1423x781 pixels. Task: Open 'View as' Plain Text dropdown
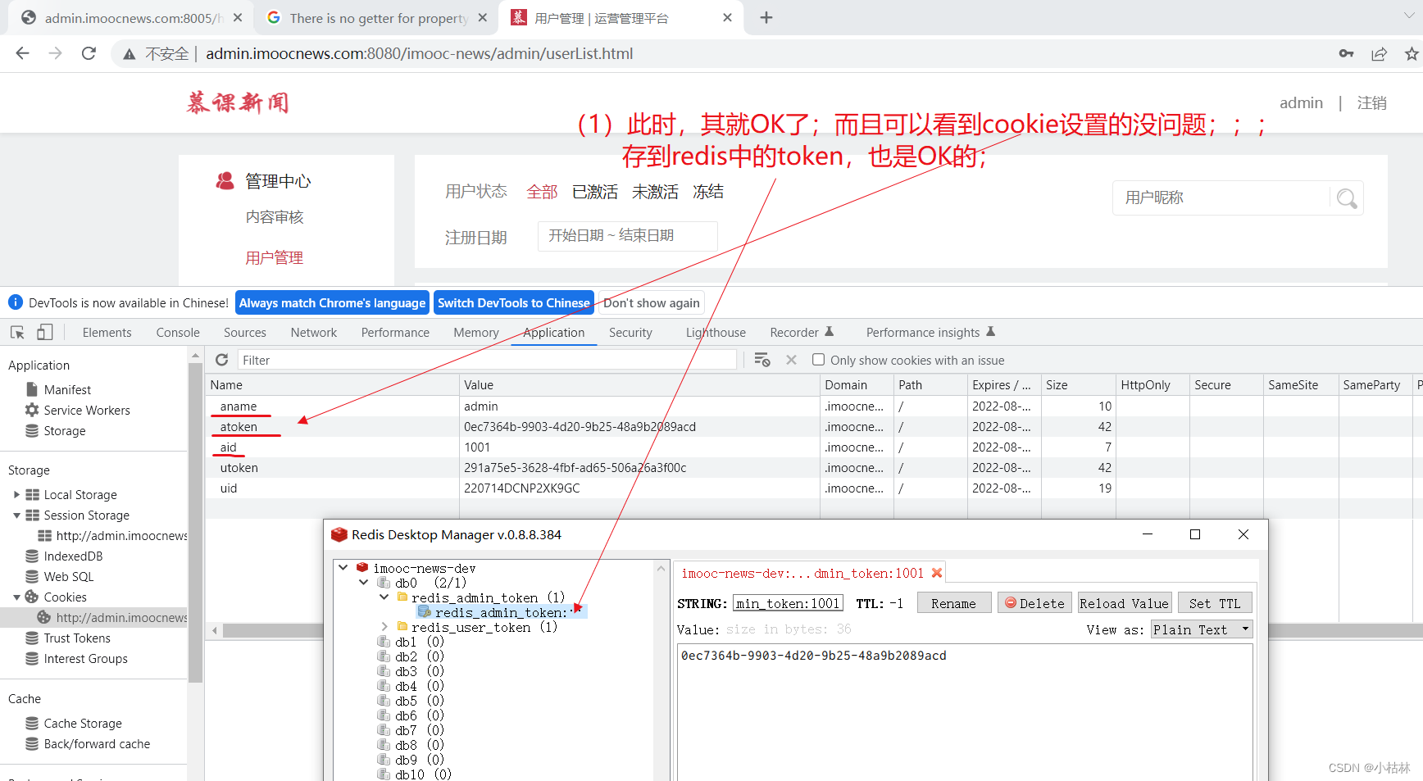1202,629
